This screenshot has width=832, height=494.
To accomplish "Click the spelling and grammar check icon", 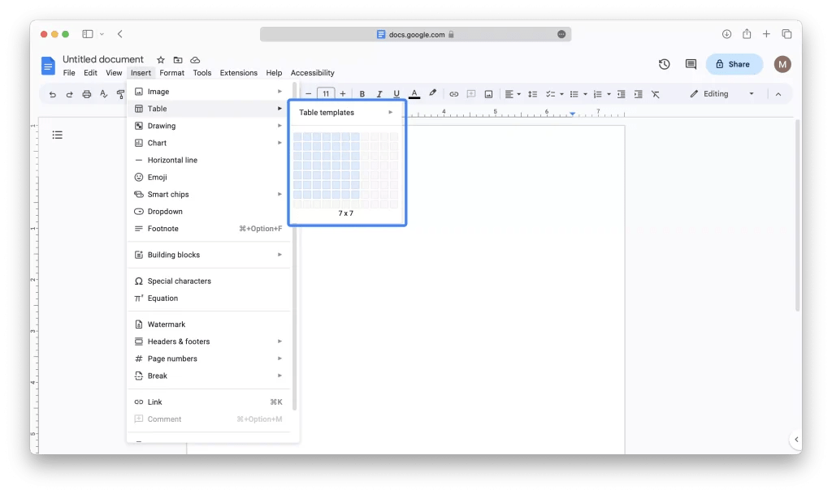I will coord(103,94).
